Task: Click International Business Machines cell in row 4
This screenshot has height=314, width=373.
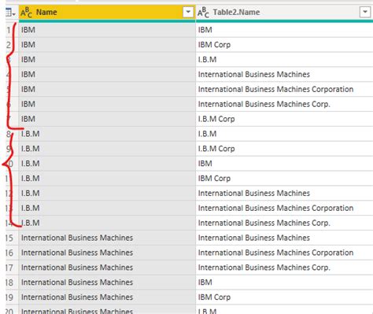Action: click(x=284, y=75)
